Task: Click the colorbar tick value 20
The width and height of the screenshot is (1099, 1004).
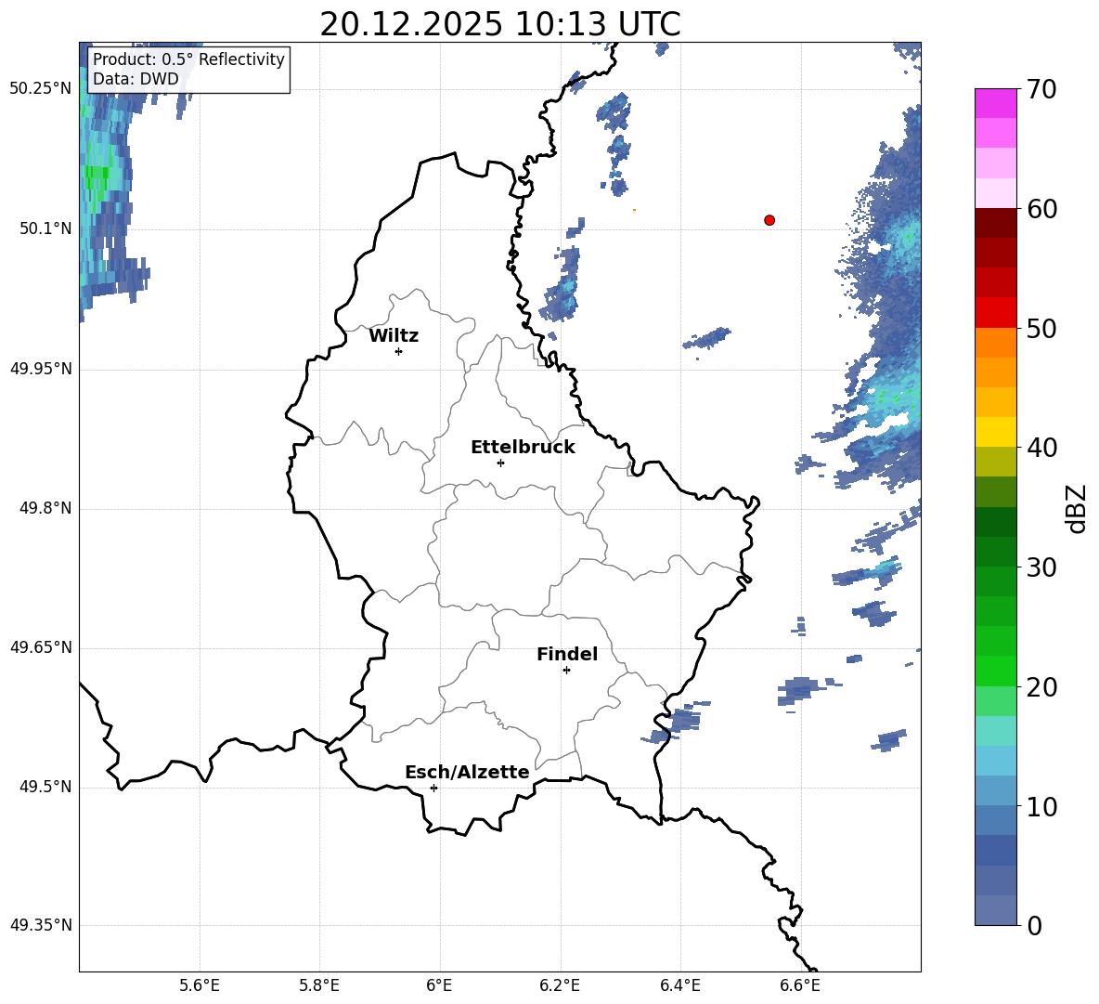Action: 1041,687
